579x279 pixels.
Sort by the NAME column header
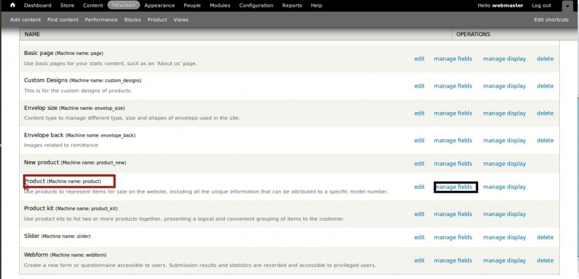(32, 34)
